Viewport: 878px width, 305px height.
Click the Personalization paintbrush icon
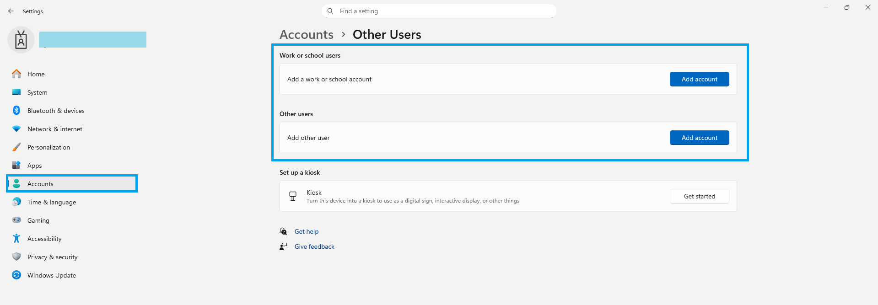[16, 147]
